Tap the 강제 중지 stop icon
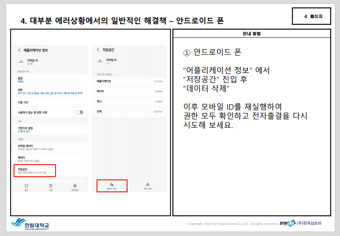 (x=75, y=186)
